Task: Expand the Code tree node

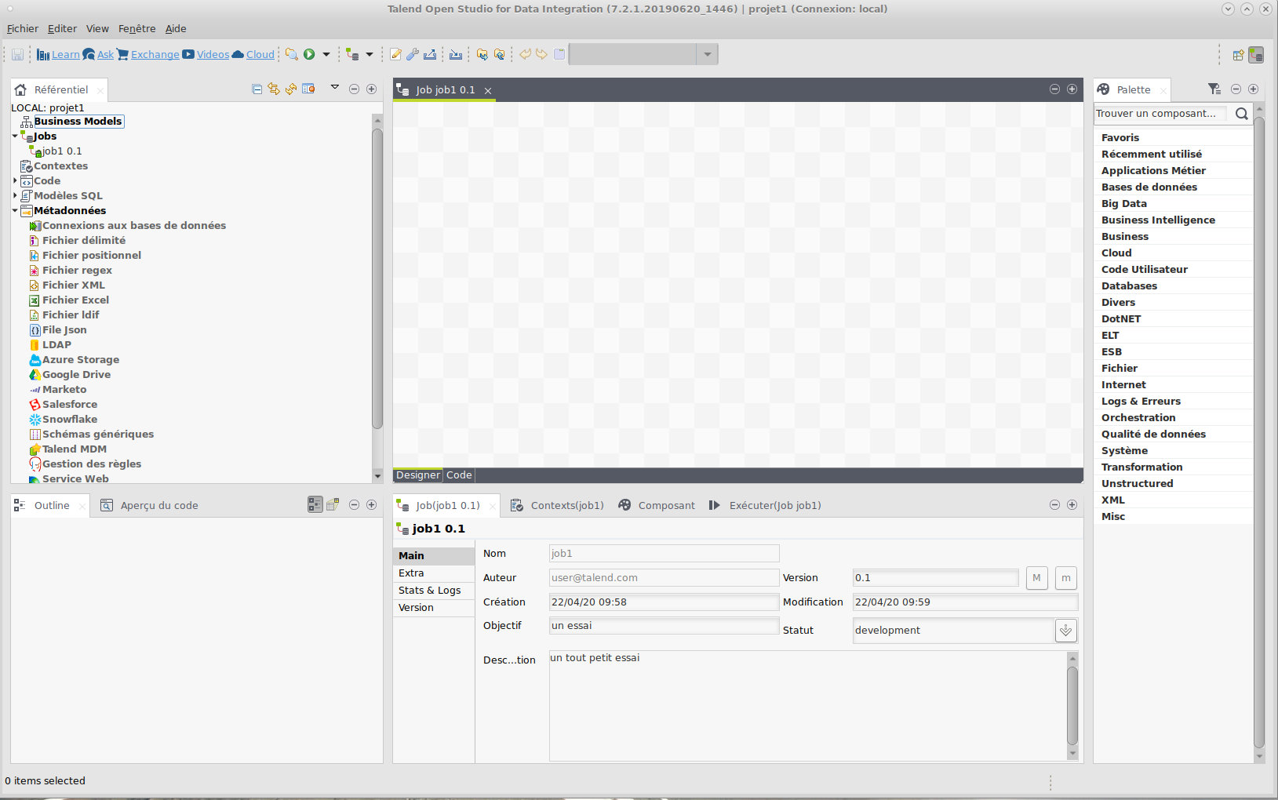Action: point(15,181)
